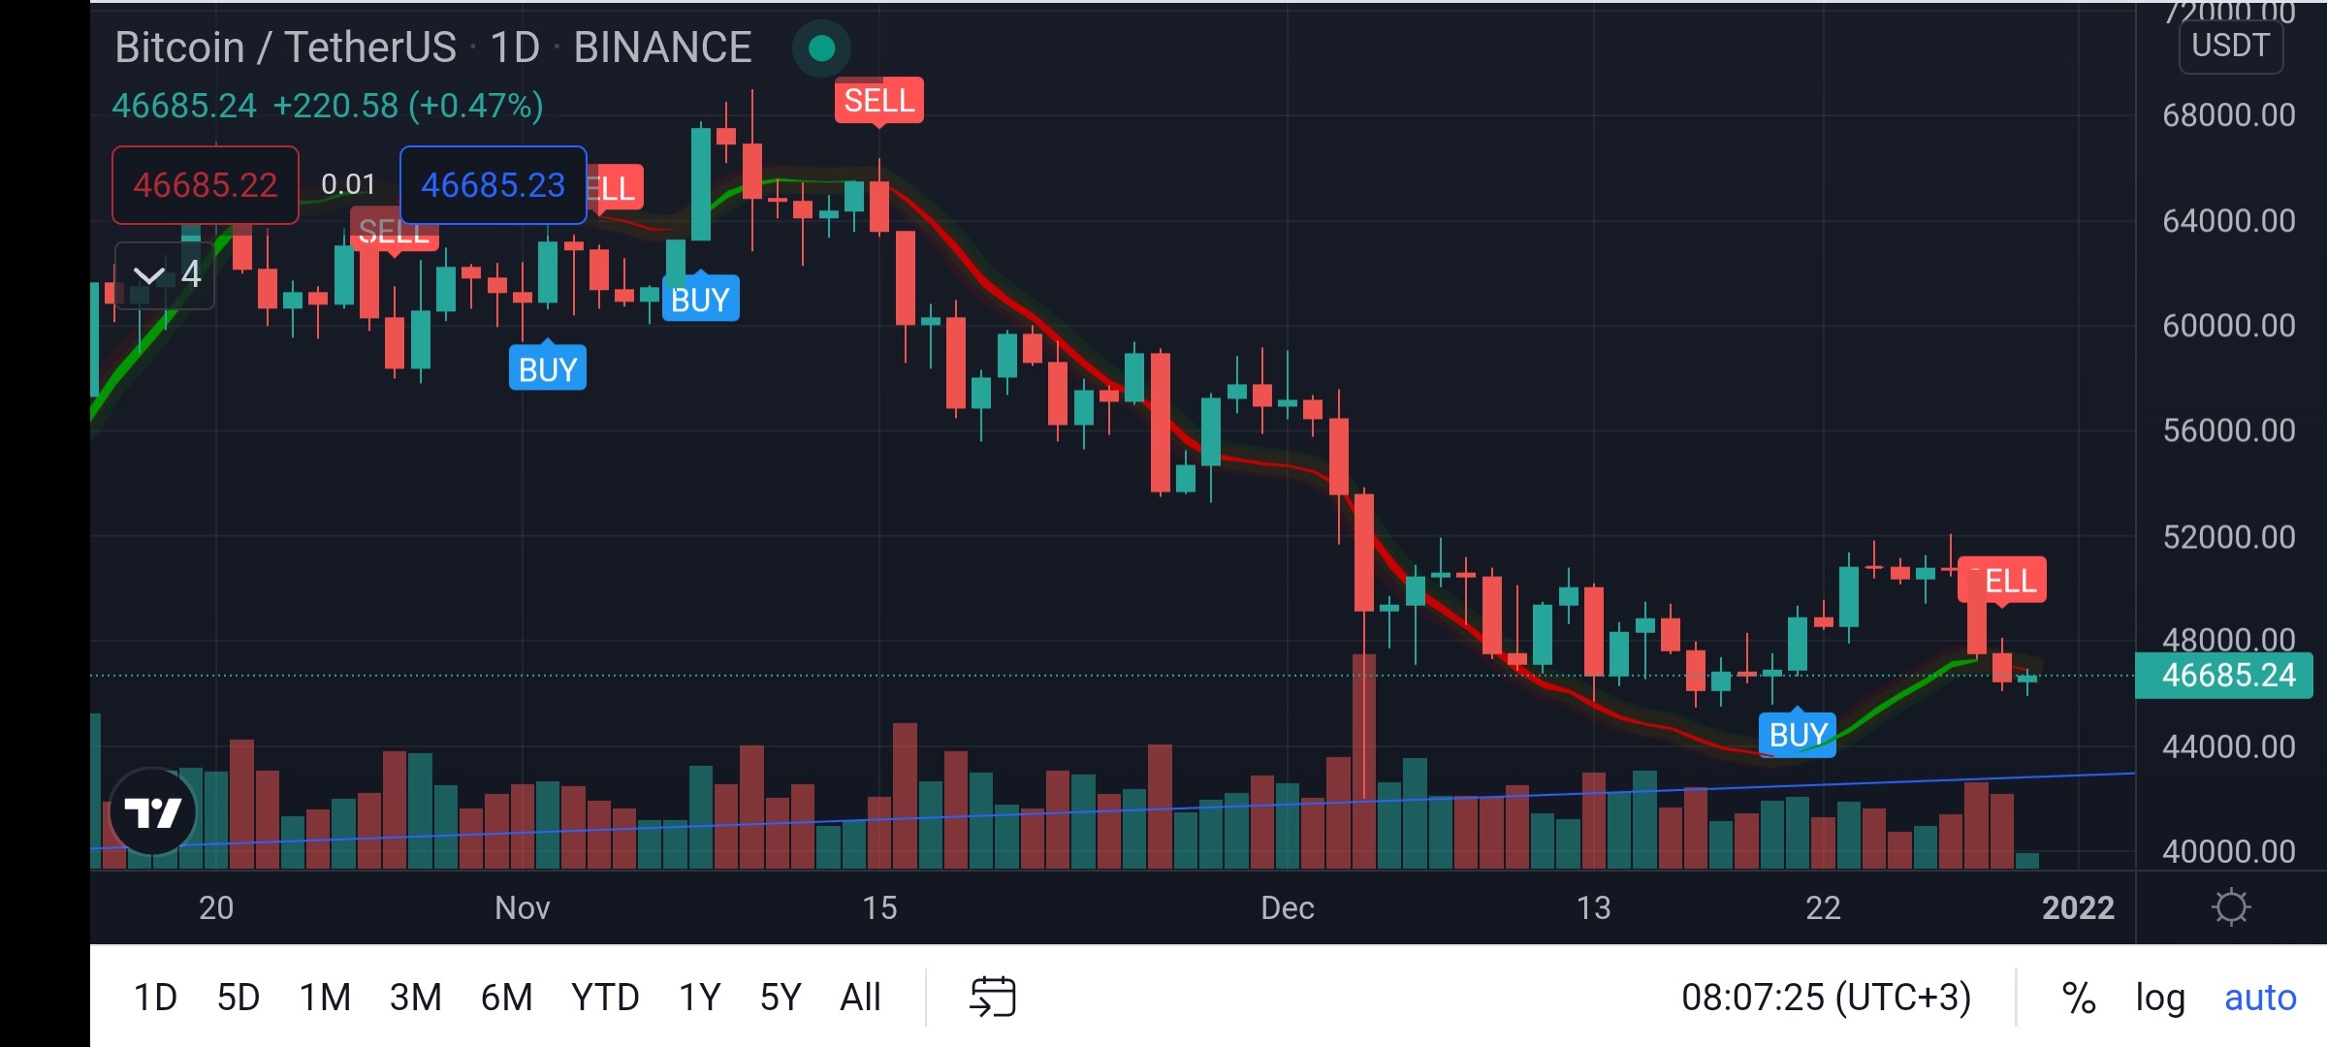Click the SELL signal label near 15
The width and height of the screenshot is (2327, 1047).
tap(879, 101)
